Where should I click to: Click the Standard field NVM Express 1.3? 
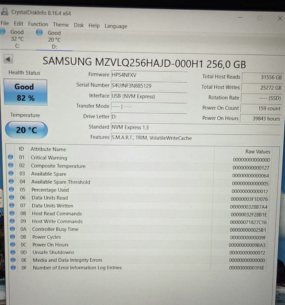click(x=196, y=127)
